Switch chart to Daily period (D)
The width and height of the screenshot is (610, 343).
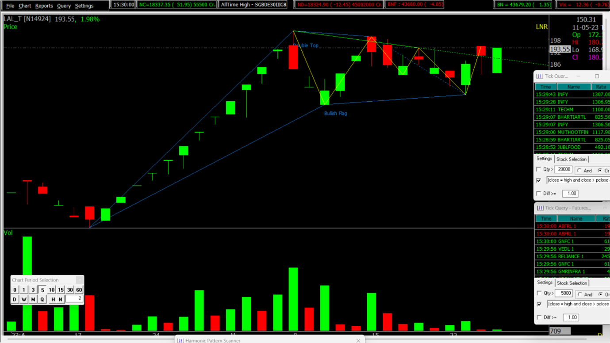(15, 299)
